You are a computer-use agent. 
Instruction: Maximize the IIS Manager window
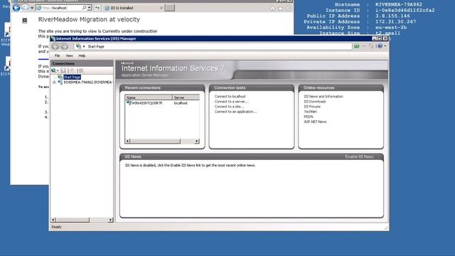(380, 38)
